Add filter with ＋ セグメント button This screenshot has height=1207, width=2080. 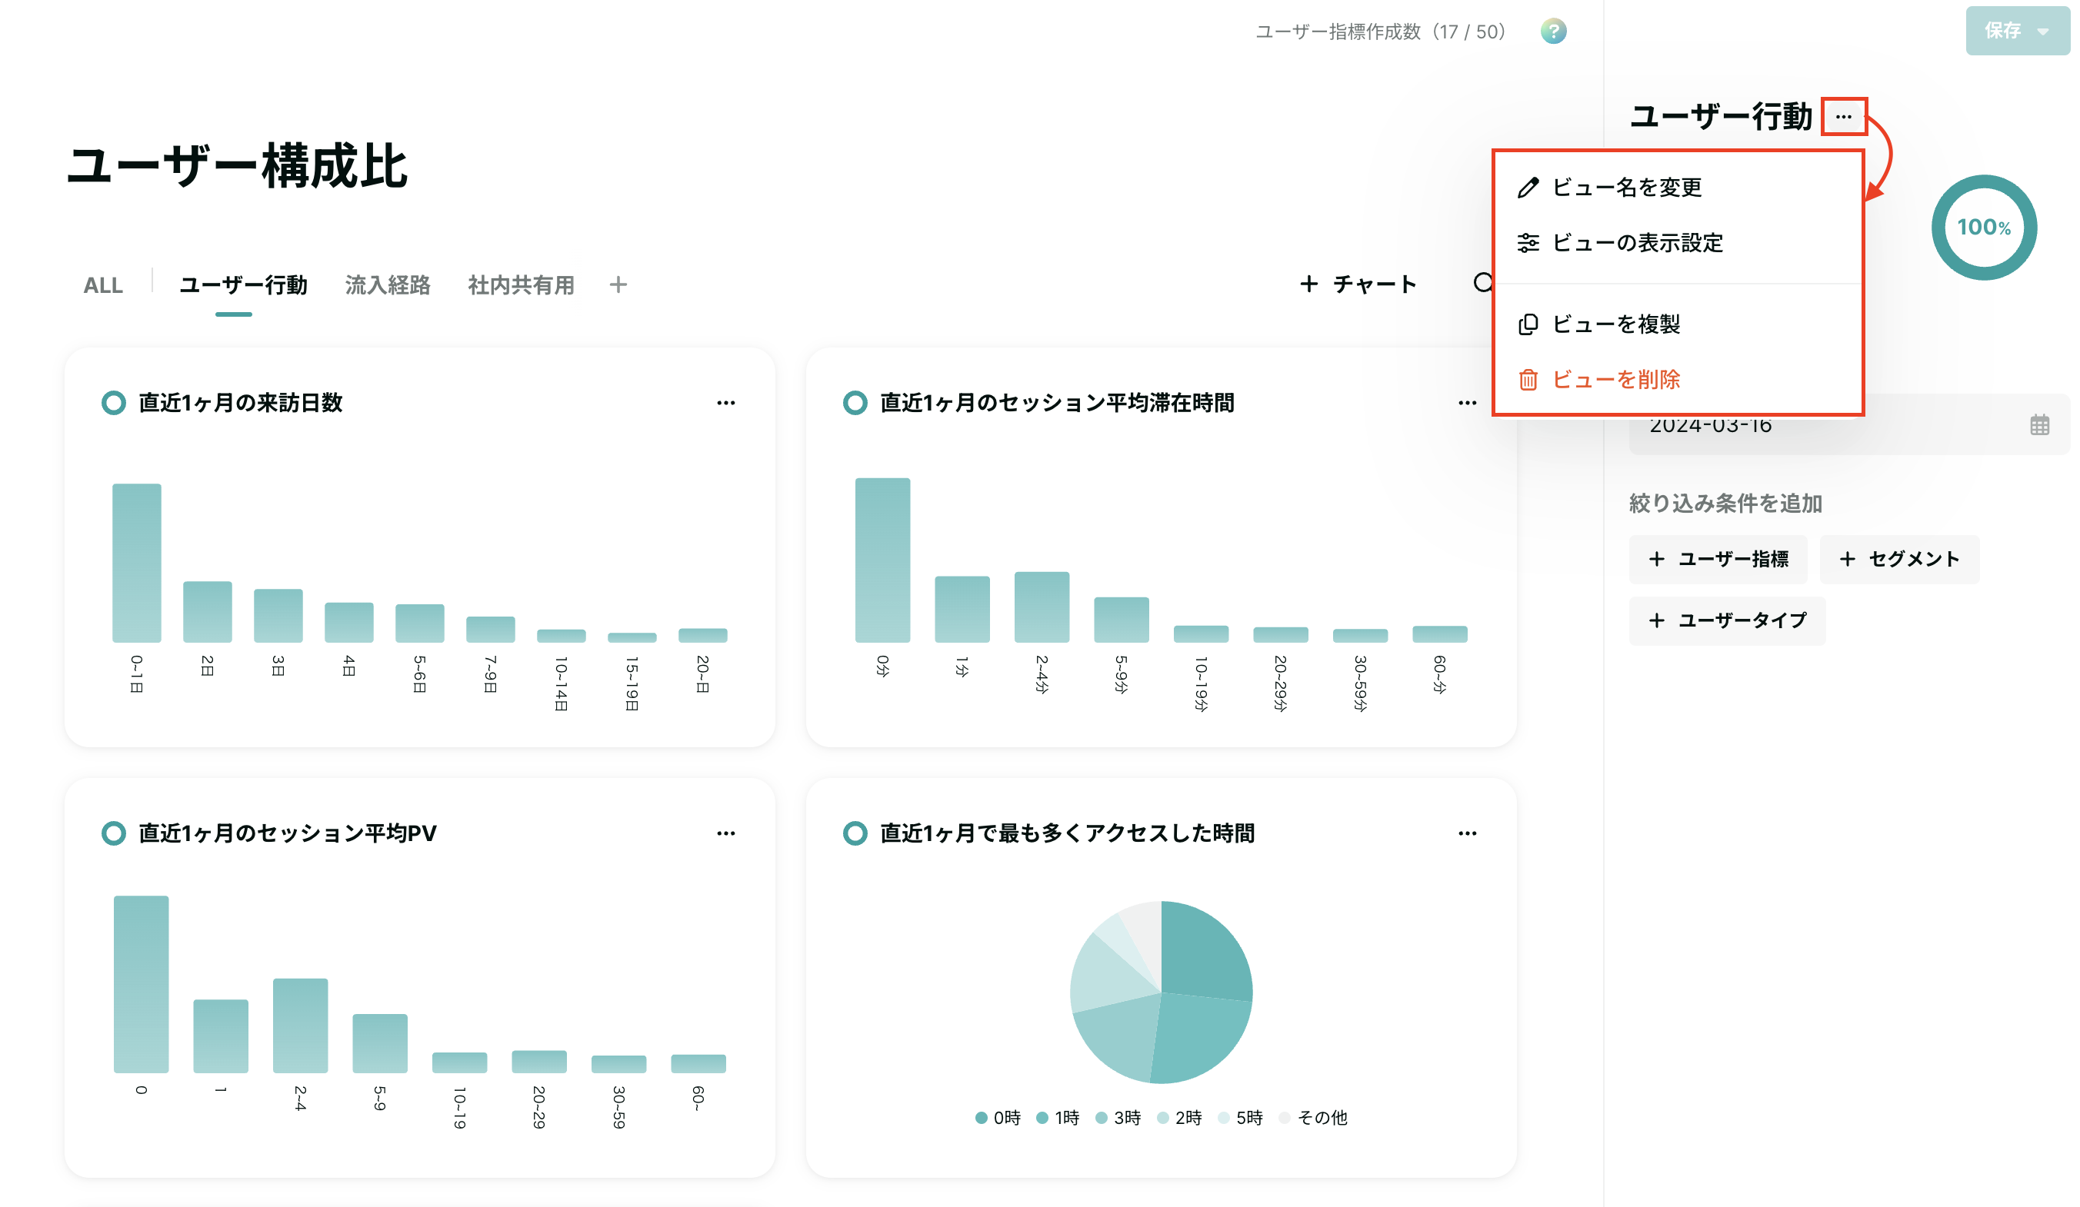1898,560
